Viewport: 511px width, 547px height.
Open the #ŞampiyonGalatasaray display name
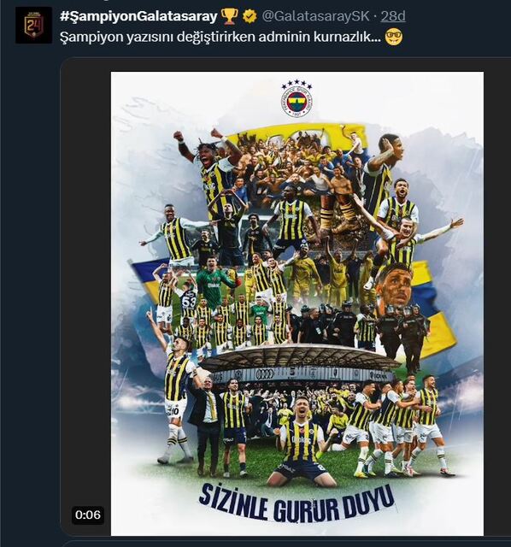point(138,16)
